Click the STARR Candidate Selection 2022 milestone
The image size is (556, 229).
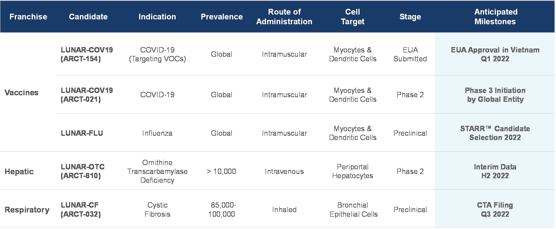[495, 133]
